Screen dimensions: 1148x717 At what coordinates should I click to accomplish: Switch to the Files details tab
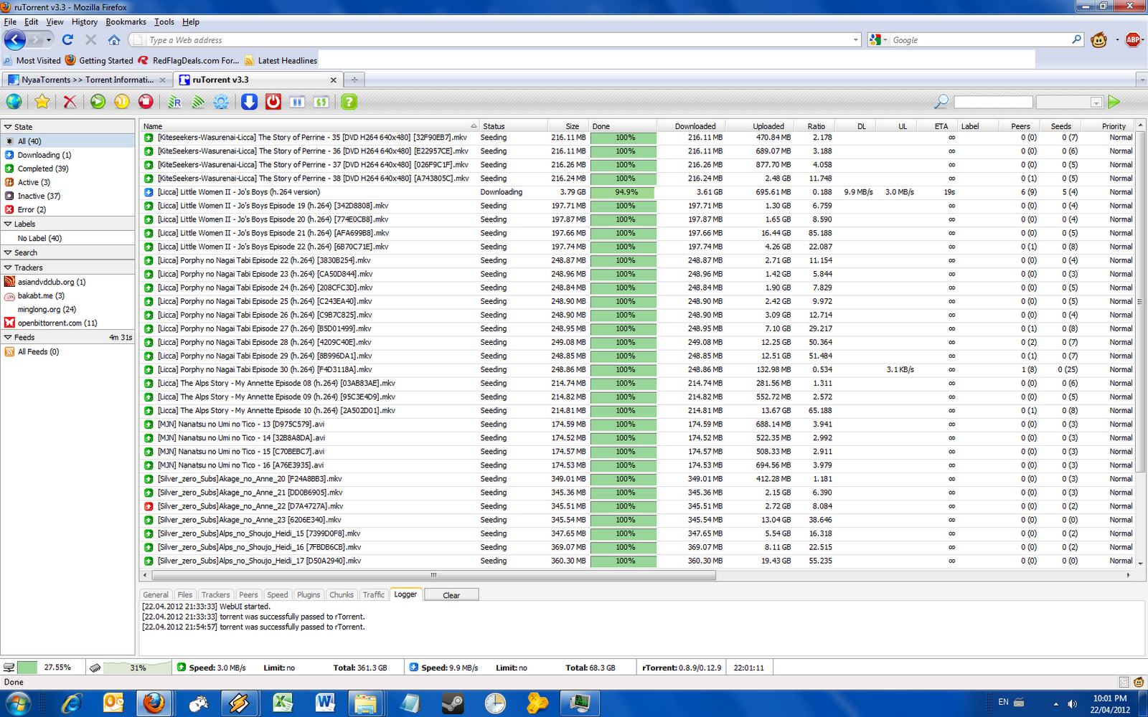[x=185, y=595]
